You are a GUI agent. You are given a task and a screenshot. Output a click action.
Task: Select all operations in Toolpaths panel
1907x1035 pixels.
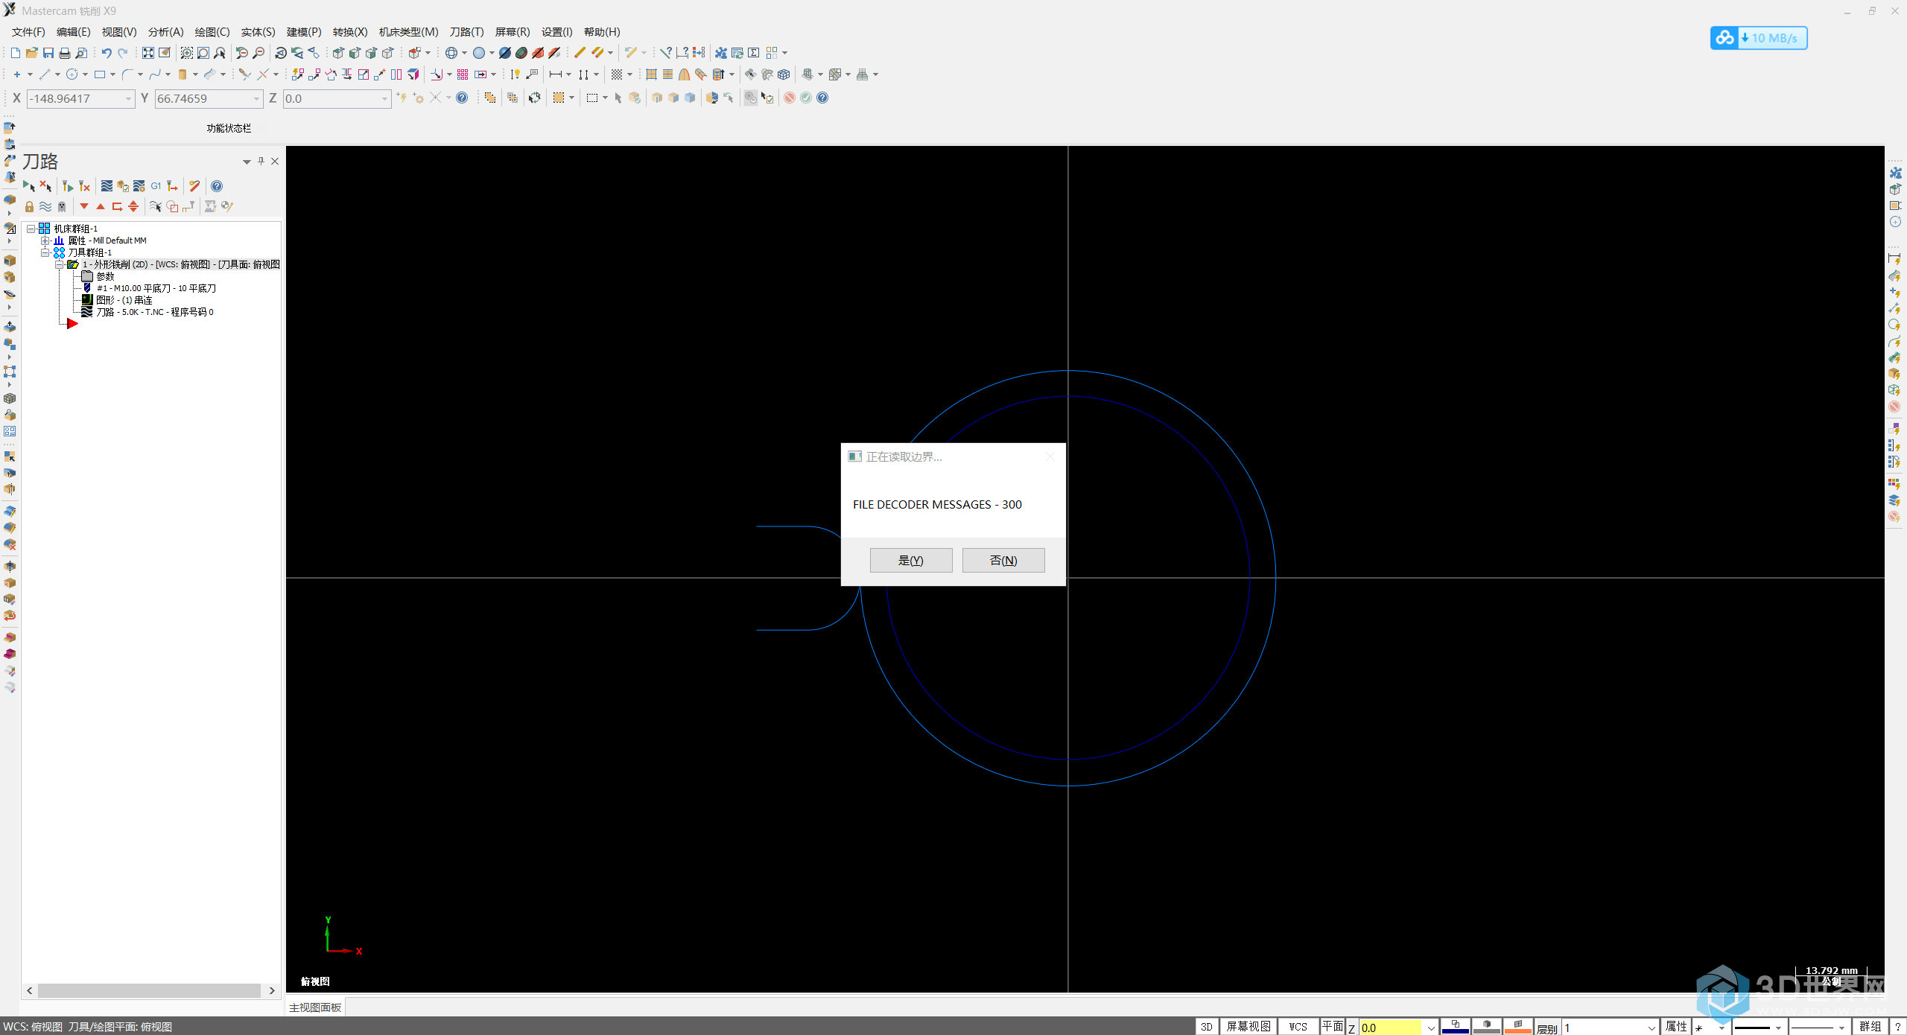click(x=29, y=186)
